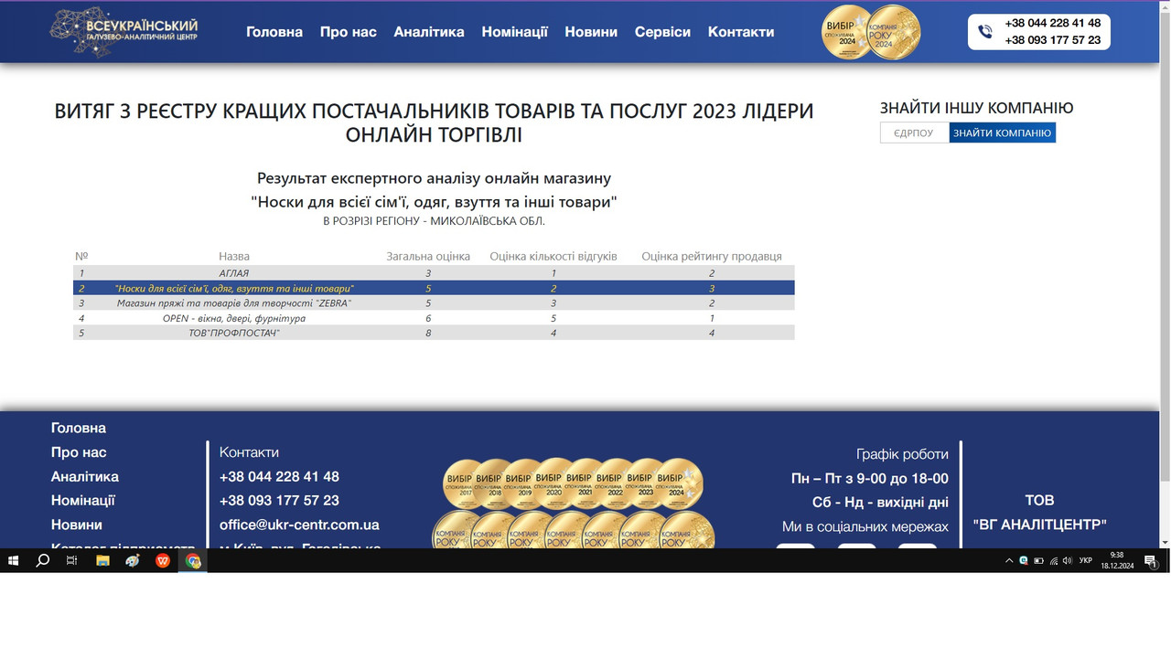
Task: Open footer link Номінації
Action: (83, 501)
